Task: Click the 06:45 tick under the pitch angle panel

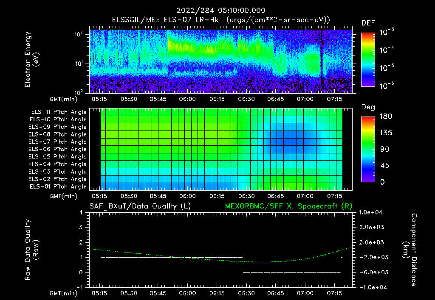Action: point(276,197)
